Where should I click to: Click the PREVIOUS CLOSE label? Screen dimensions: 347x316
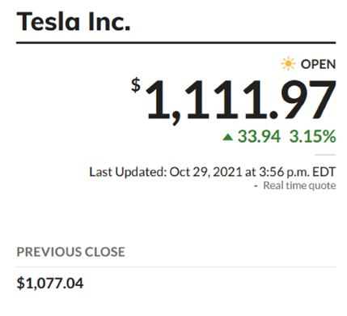click(71, 252)
